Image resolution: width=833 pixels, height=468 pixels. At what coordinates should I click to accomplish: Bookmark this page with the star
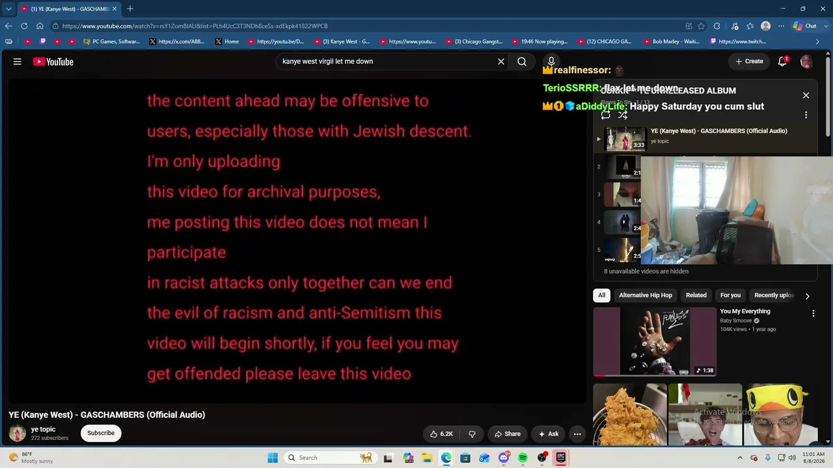[x=701, y=26]
